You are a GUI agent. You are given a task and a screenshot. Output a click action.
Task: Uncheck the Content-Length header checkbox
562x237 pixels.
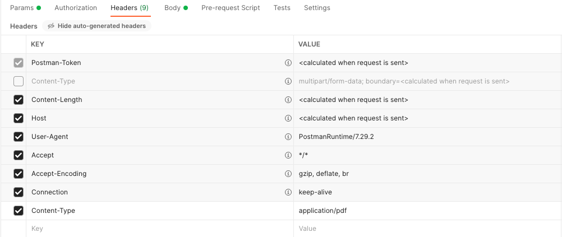pyautogui.click(x=19, y=100)
